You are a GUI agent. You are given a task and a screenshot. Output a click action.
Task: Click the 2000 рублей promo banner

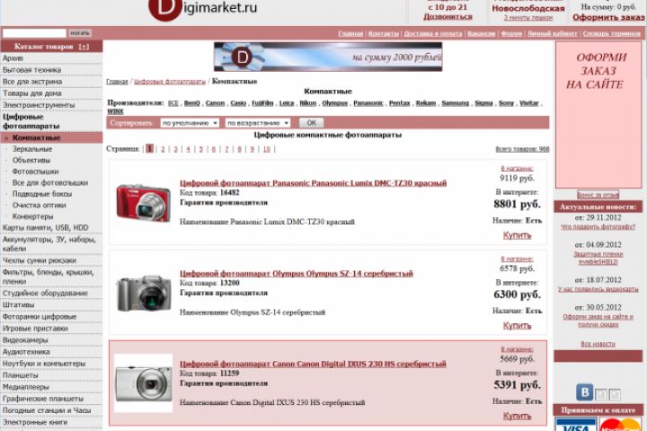328,57
